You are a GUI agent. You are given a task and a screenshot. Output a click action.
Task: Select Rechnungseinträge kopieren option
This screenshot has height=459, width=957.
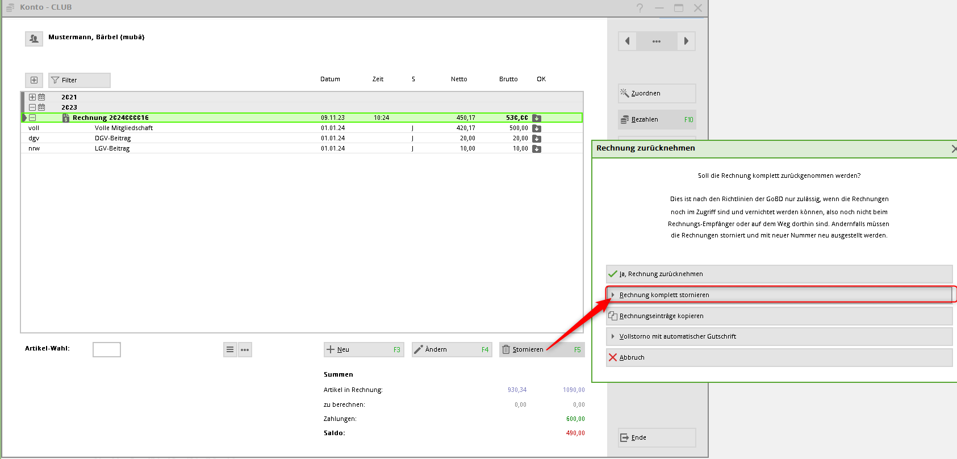tap(779, 316)
